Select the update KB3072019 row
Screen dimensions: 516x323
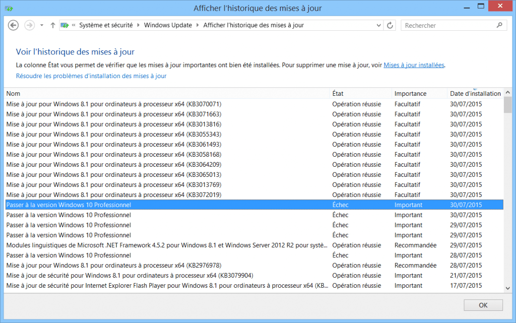coord(254,195)
